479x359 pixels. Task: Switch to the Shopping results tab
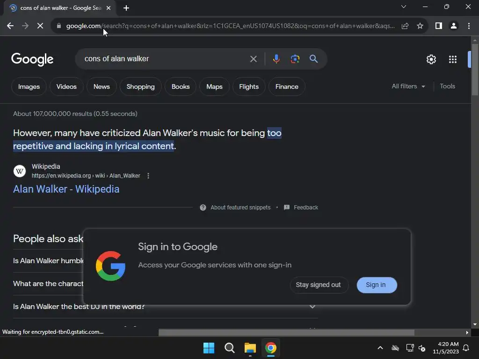(x=140, y=86)
